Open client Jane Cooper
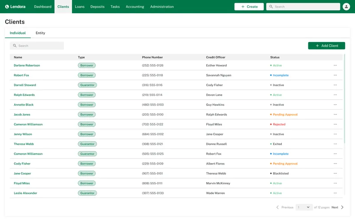 23,173
